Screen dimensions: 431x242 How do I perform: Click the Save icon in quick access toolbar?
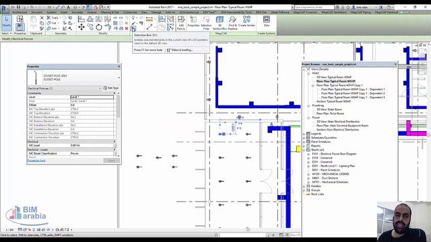pyautogui.click(x=18, y=7)
